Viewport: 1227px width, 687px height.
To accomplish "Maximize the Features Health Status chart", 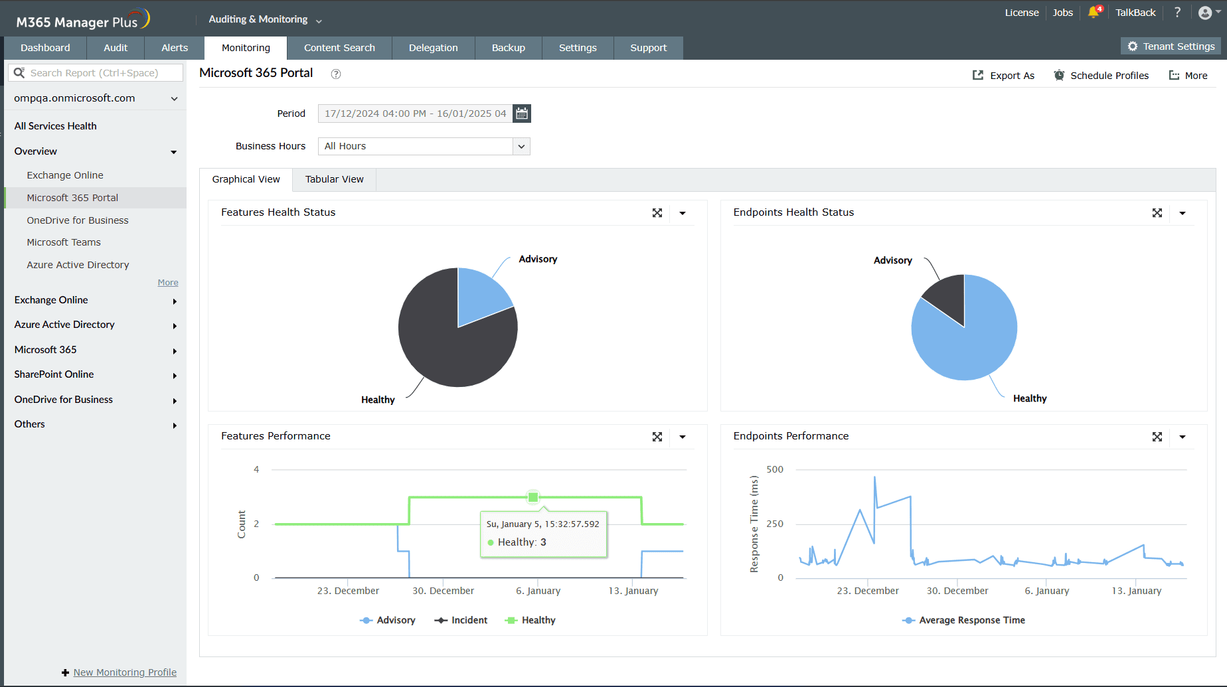I will (657, 213).
